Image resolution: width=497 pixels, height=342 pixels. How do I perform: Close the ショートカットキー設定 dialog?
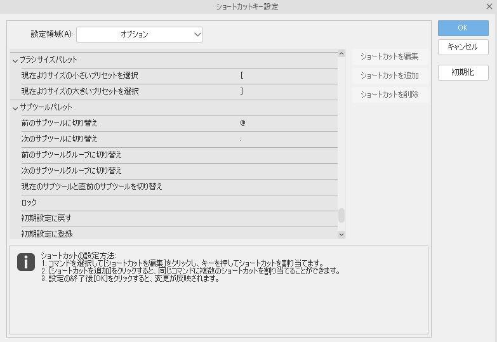point(489,6)
